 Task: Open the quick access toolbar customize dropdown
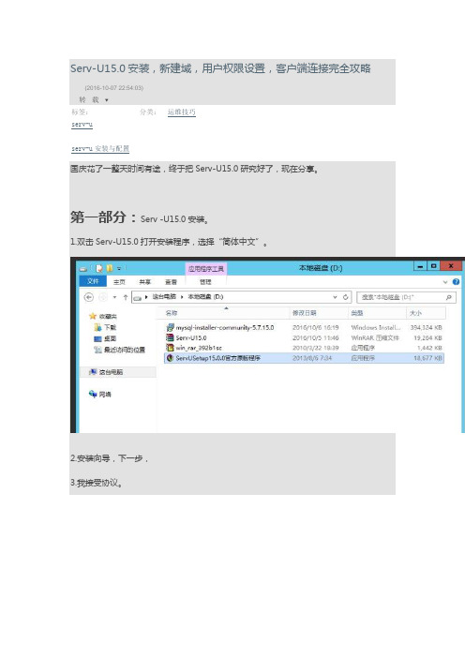tap(119, 268)
